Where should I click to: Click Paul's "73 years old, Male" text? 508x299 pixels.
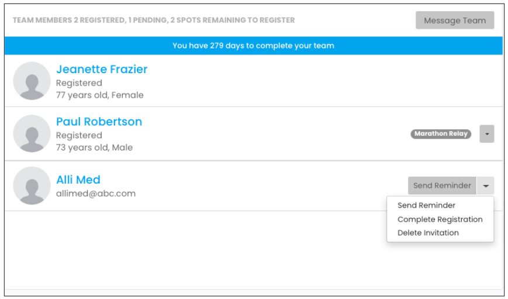[94, 147]
